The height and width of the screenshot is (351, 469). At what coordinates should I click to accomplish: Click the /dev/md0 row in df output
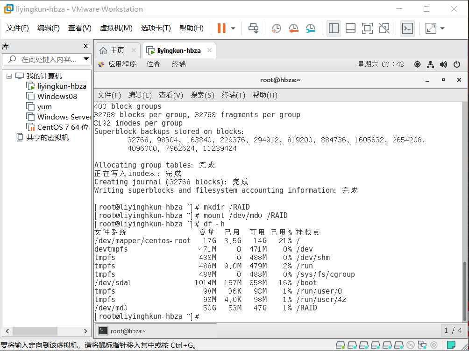(206, 308)
